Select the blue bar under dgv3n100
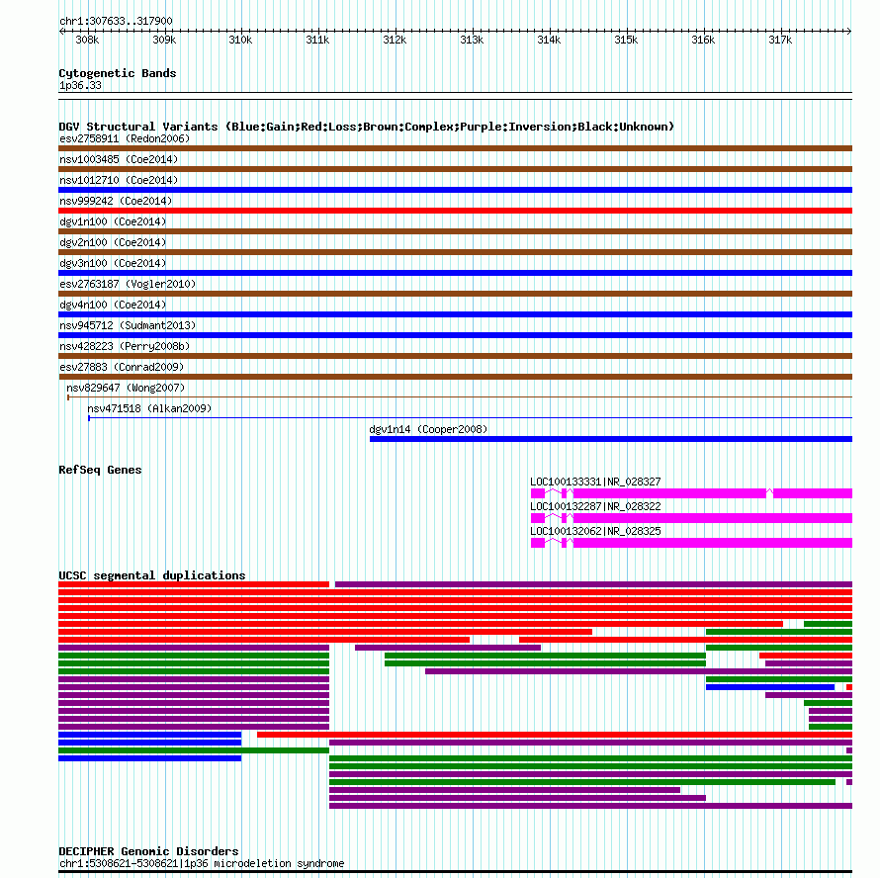The width and height of the screenshot is (880, 878). (455, 273)
